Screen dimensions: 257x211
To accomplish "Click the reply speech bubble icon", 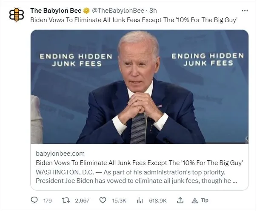I will pyautogui.click(x=34, y=200).
